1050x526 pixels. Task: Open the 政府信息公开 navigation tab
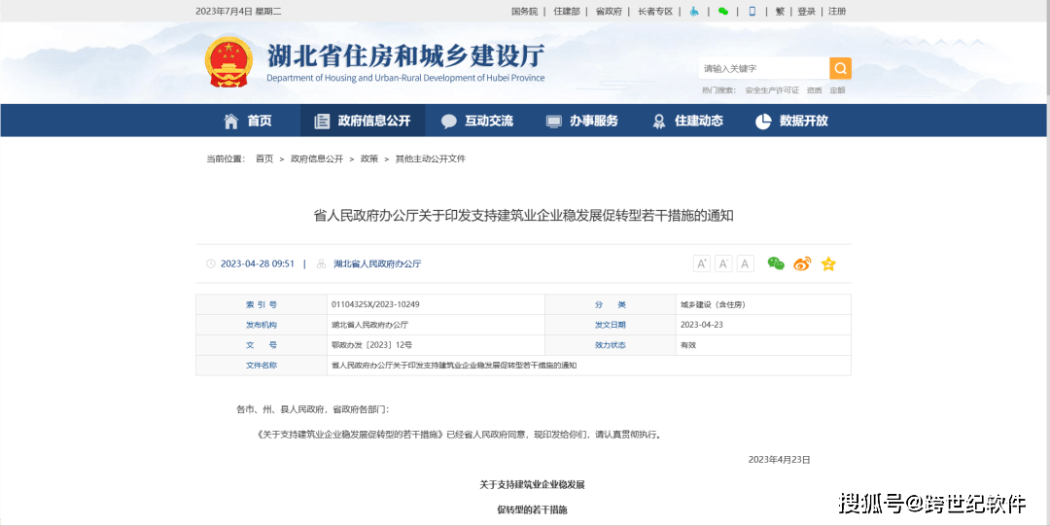(363, 121)
